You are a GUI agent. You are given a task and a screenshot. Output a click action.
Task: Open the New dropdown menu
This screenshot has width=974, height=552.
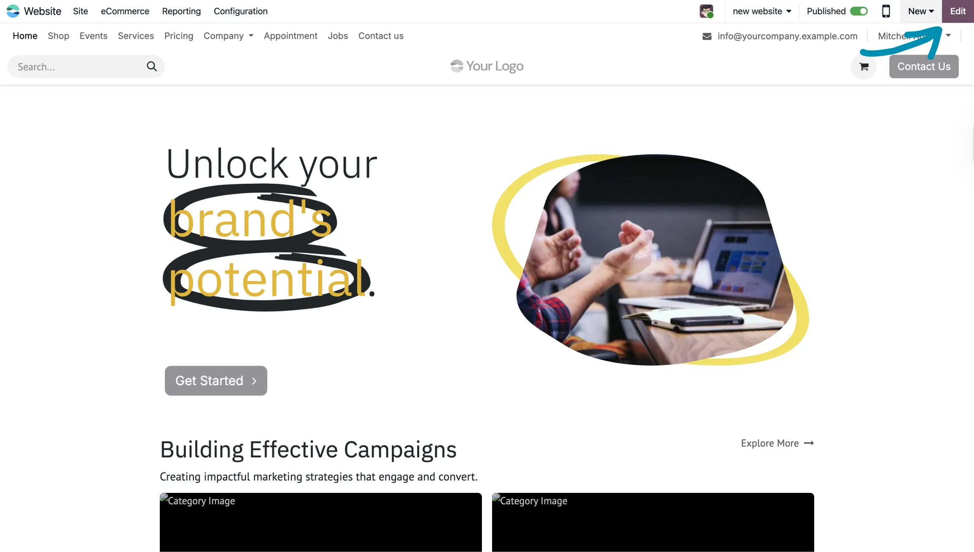click(x=921, y=11)
